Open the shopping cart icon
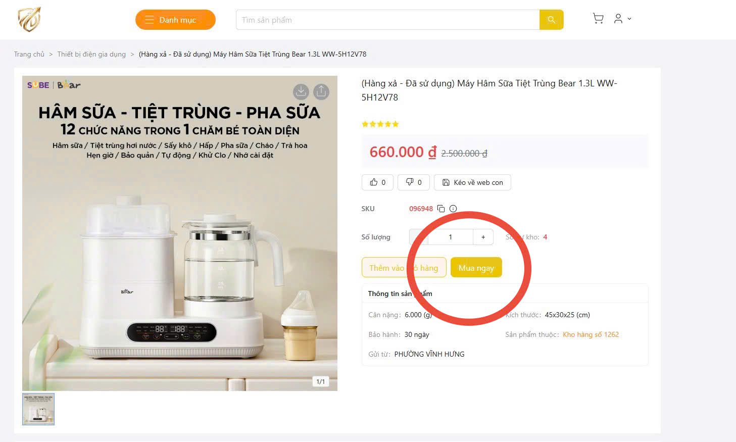Viewport: 736px width, 442px height. [598, 19]
